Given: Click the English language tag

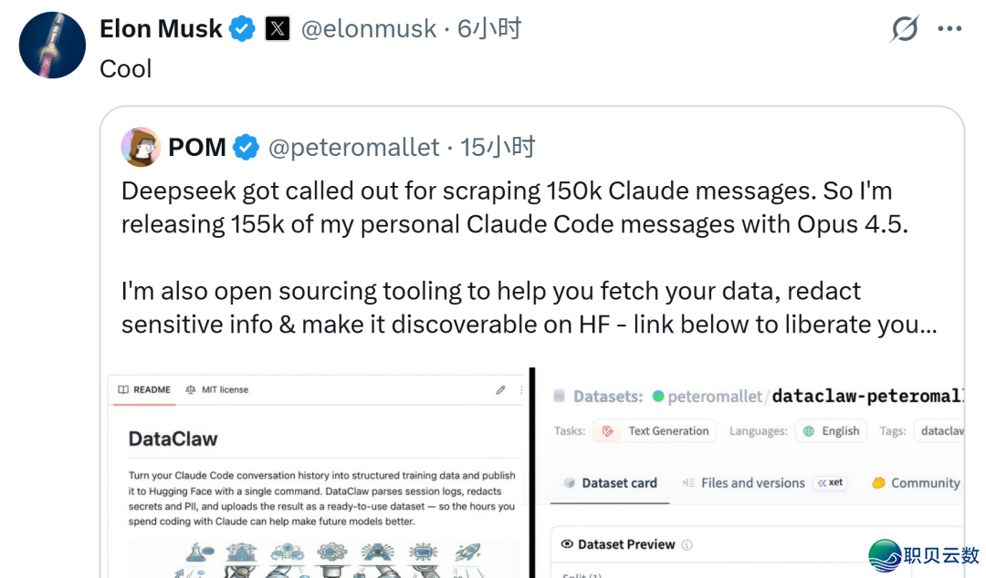Looking at the screenshot, I should pyautogui.click(x=830, y=431).
